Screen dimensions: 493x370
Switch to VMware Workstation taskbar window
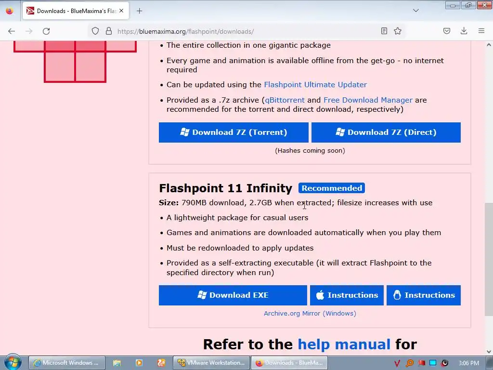tap(211, 363)
